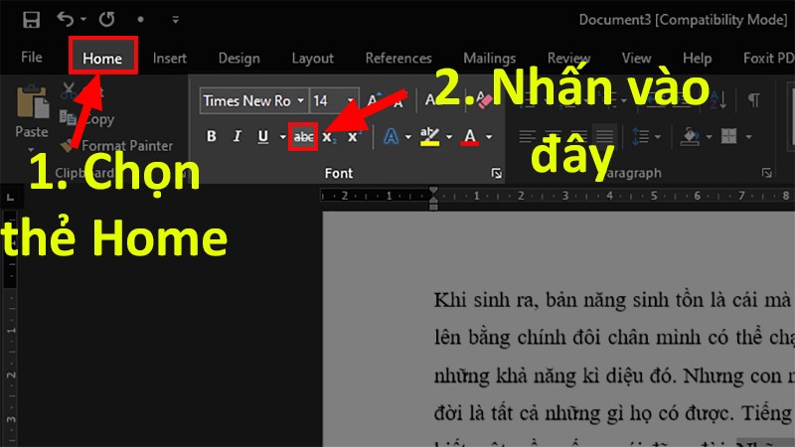795x447 pixels.
Task: Expand the Paste options arrow below Paste
Action: [x=32, y=149]
